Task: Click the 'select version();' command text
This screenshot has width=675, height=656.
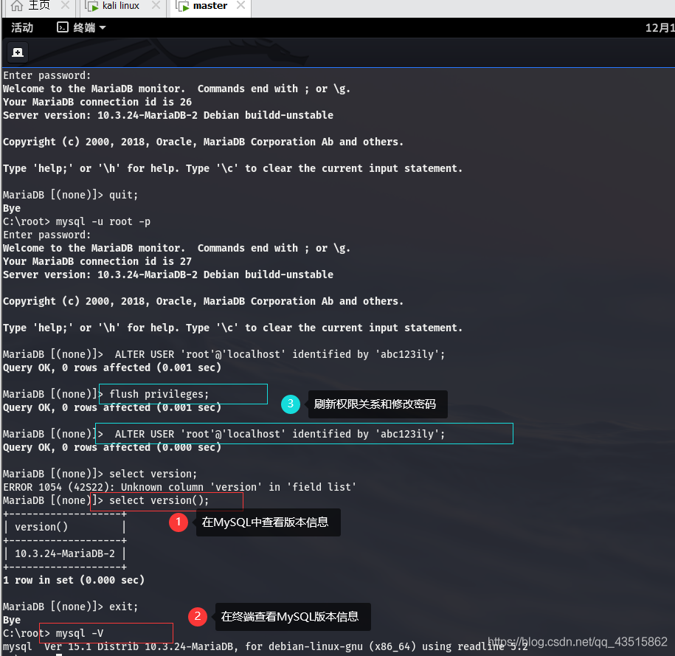Action: pos(159,500)
